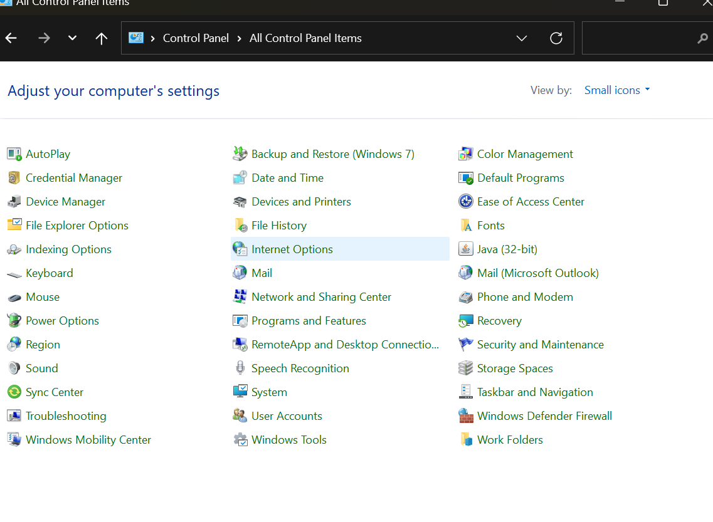Click the Color Management icon
This screenshot has height=522, width=713.
[x=466, y=154]
